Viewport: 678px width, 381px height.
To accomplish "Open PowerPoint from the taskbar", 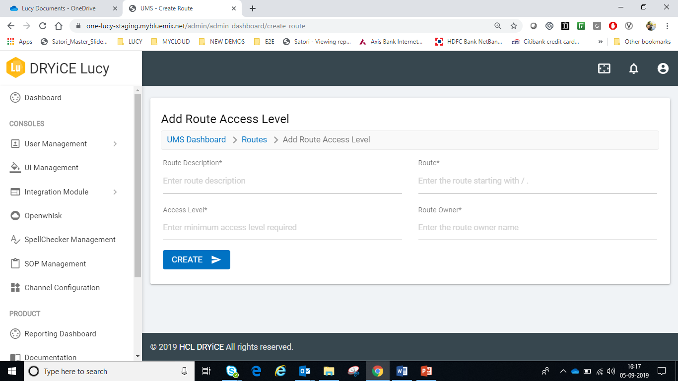I will (x=426, y=371).
